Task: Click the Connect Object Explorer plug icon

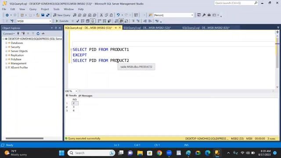Action: [x=18, y=34]
